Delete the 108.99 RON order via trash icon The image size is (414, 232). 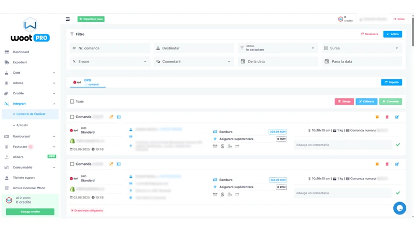click(x=387, y=164)
